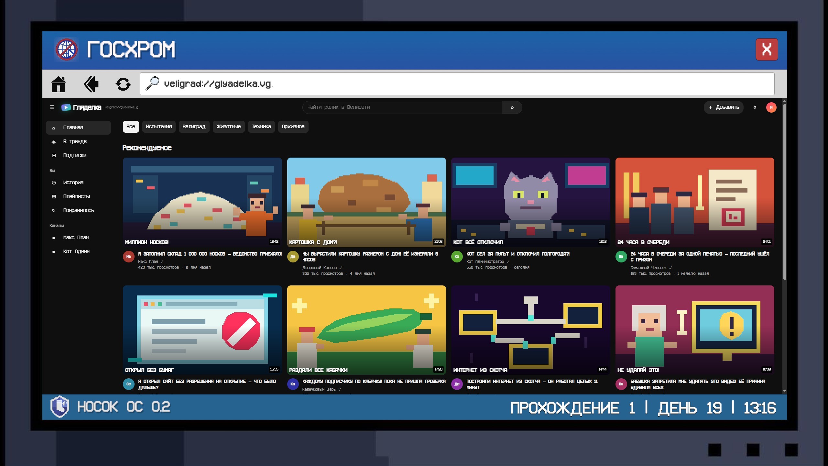Click the veligrad address bar

457,84
